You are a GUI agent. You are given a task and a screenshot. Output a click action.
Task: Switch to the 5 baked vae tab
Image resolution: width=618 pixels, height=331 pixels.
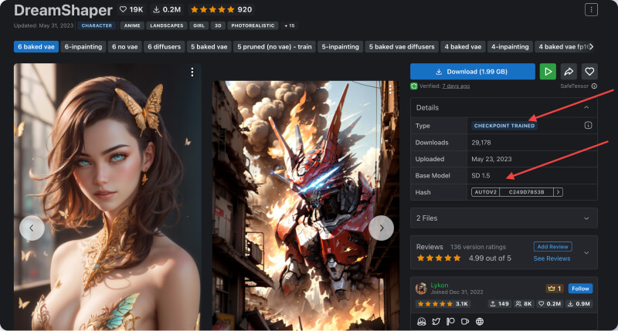tap(209, 46)
